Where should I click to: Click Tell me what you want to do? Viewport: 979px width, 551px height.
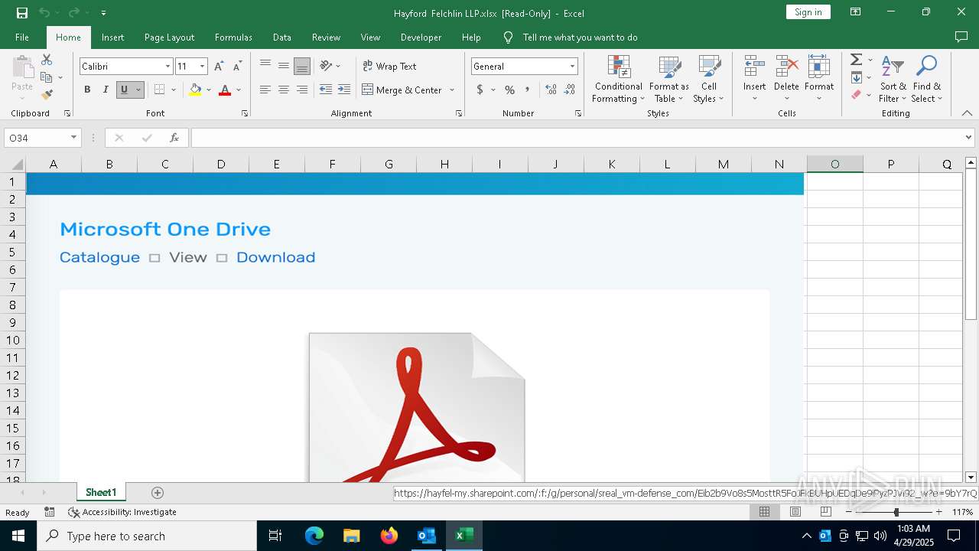(580, 37)
